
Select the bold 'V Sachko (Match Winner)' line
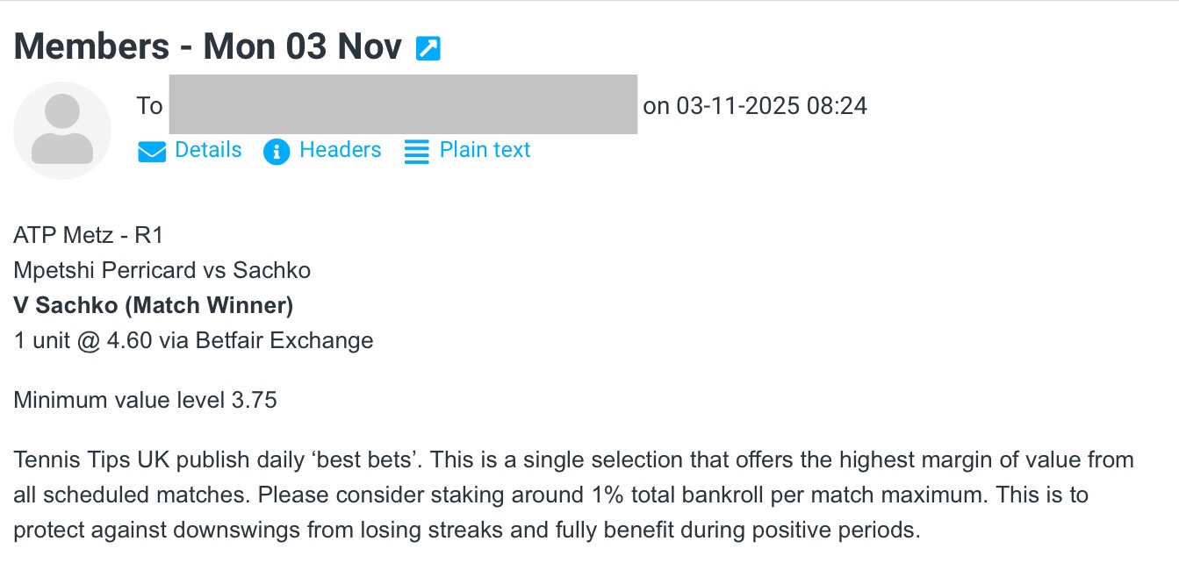(153, 305)
